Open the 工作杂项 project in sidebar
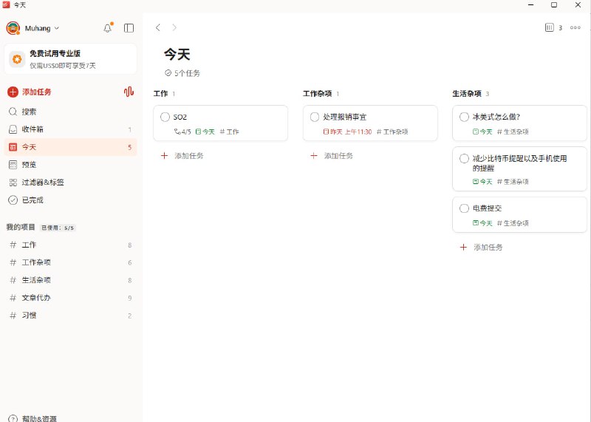 click(x=70, y=262)
